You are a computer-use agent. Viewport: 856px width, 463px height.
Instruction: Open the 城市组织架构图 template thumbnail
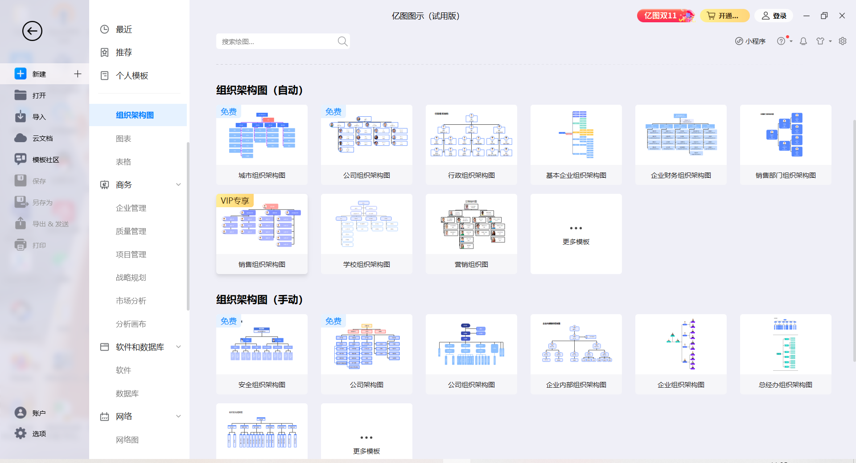click(x=262, y=135)
